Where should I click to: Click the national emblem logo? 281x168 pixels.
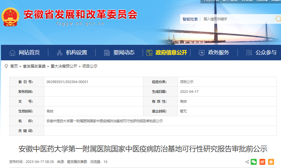click(x=10, y=17)
